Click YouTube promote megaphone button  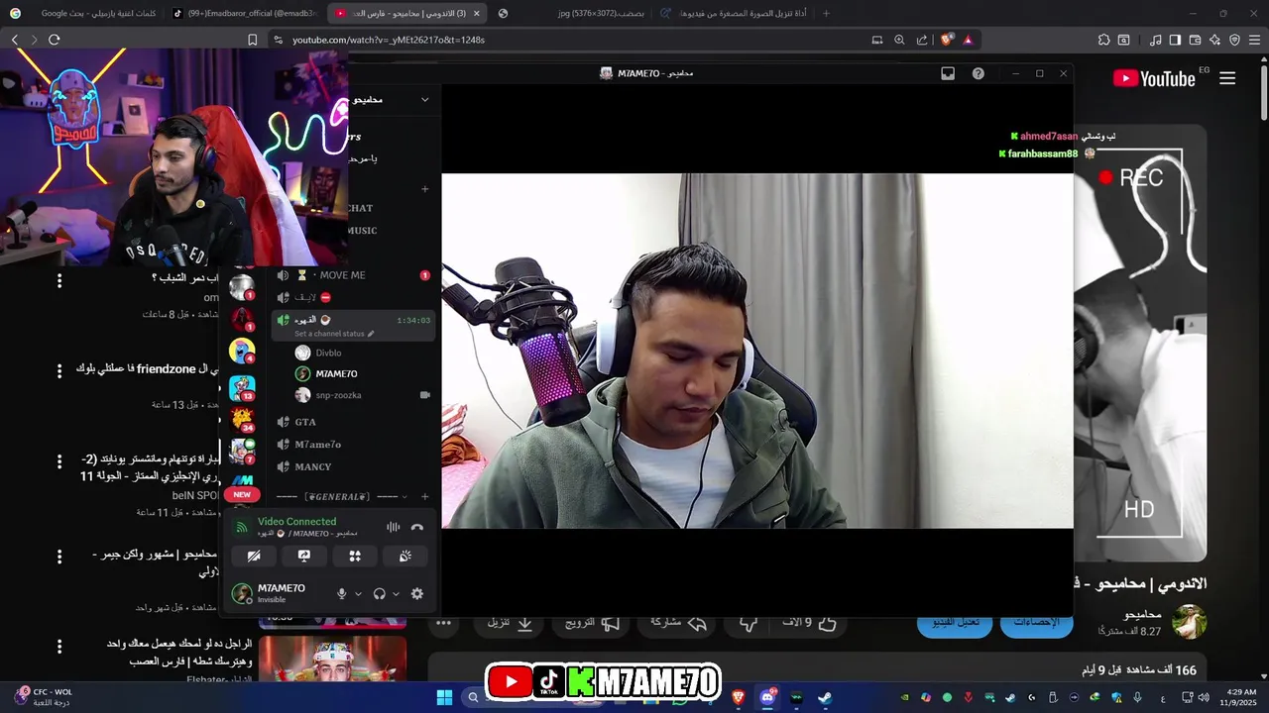(x=592, y=623)
